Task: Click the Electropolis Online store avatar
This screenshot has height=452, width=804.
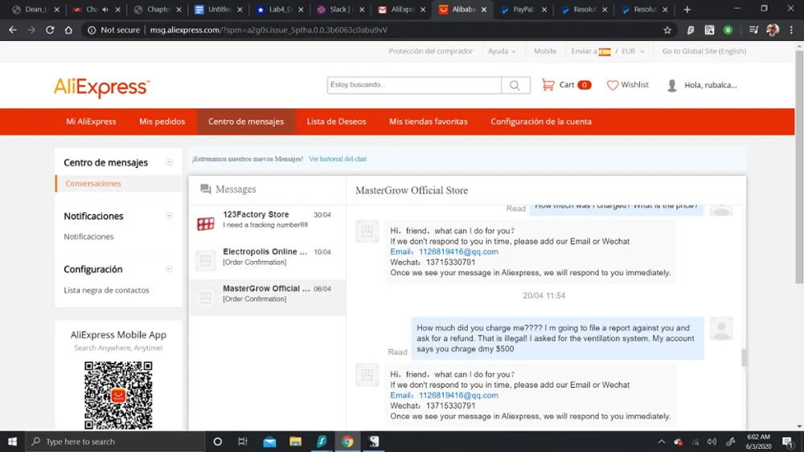Action: point(206,260)
